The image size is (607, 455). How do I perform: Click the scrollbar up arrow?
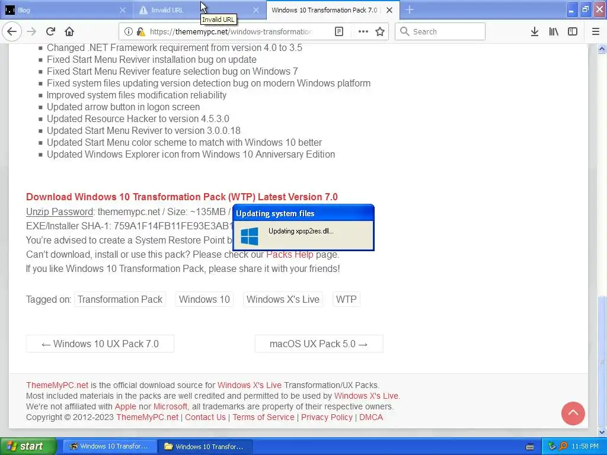[x=602, y=49]
